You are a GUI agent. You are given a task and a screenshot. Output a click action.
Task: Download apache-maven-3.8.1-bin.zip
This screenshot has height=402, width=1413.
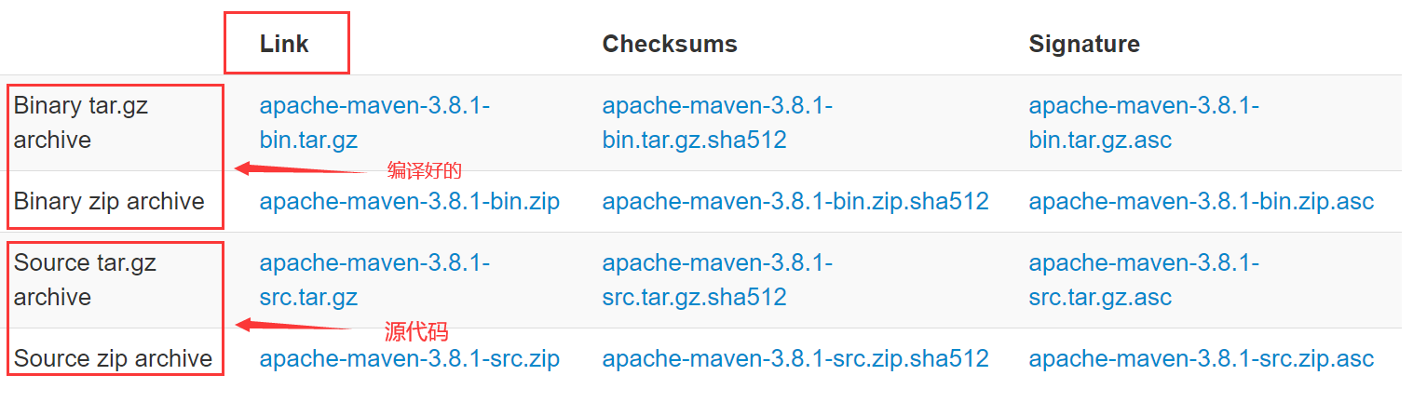409,201
